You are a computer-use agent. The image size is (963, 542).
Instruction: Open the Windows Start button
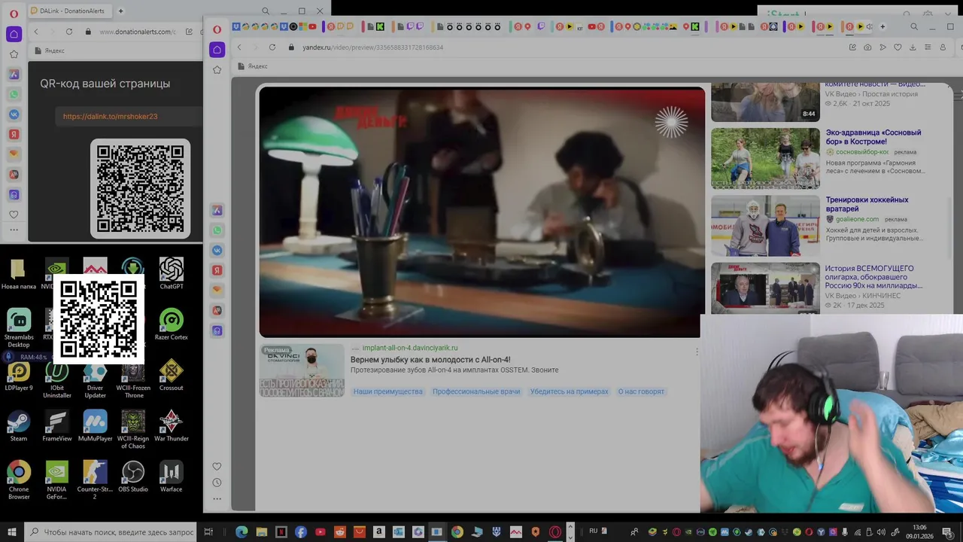(12, 531)
